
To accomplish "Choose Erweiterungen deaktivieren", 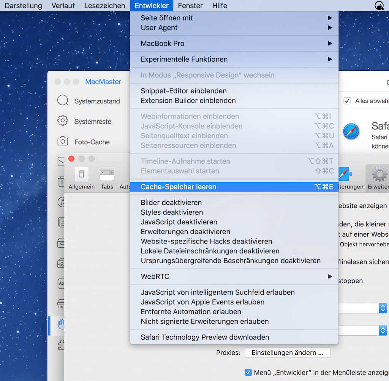I will click(x=234, y=231).
